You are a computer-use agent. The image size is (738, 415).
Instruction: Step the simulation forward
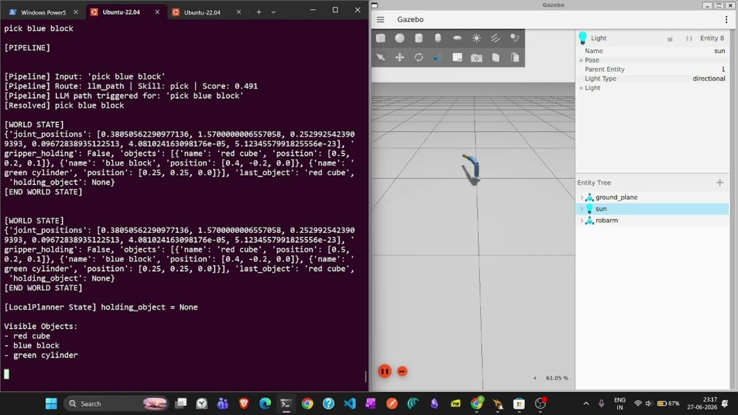(x=402, y=371)
